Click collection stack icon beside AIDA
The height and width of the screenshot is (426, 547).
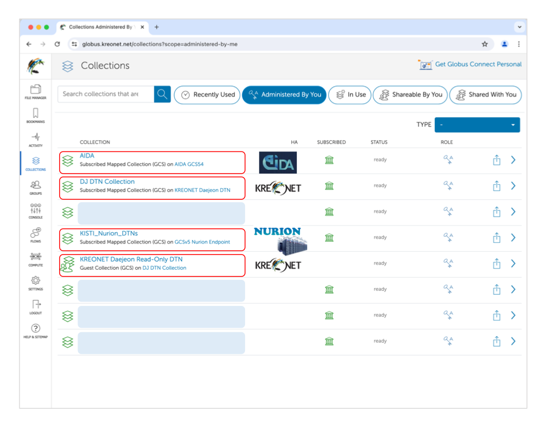(x=68, y=161)
